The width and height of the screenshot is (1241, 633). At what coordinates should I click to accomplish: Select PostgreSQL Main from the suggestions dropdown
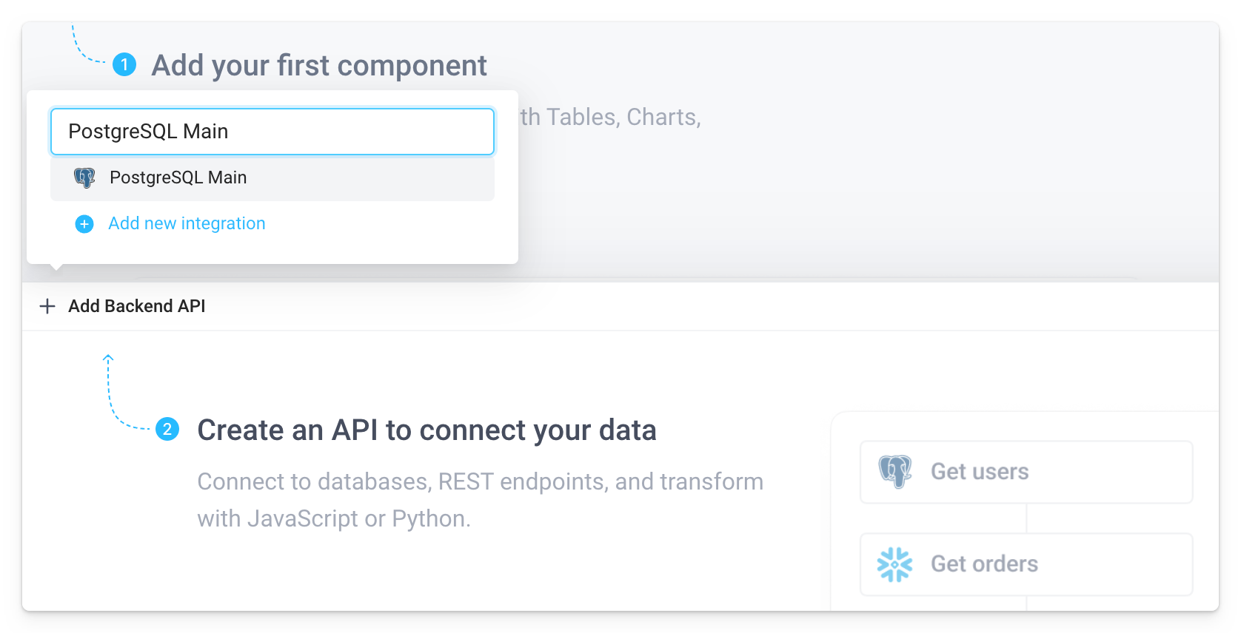click(178, 177)
